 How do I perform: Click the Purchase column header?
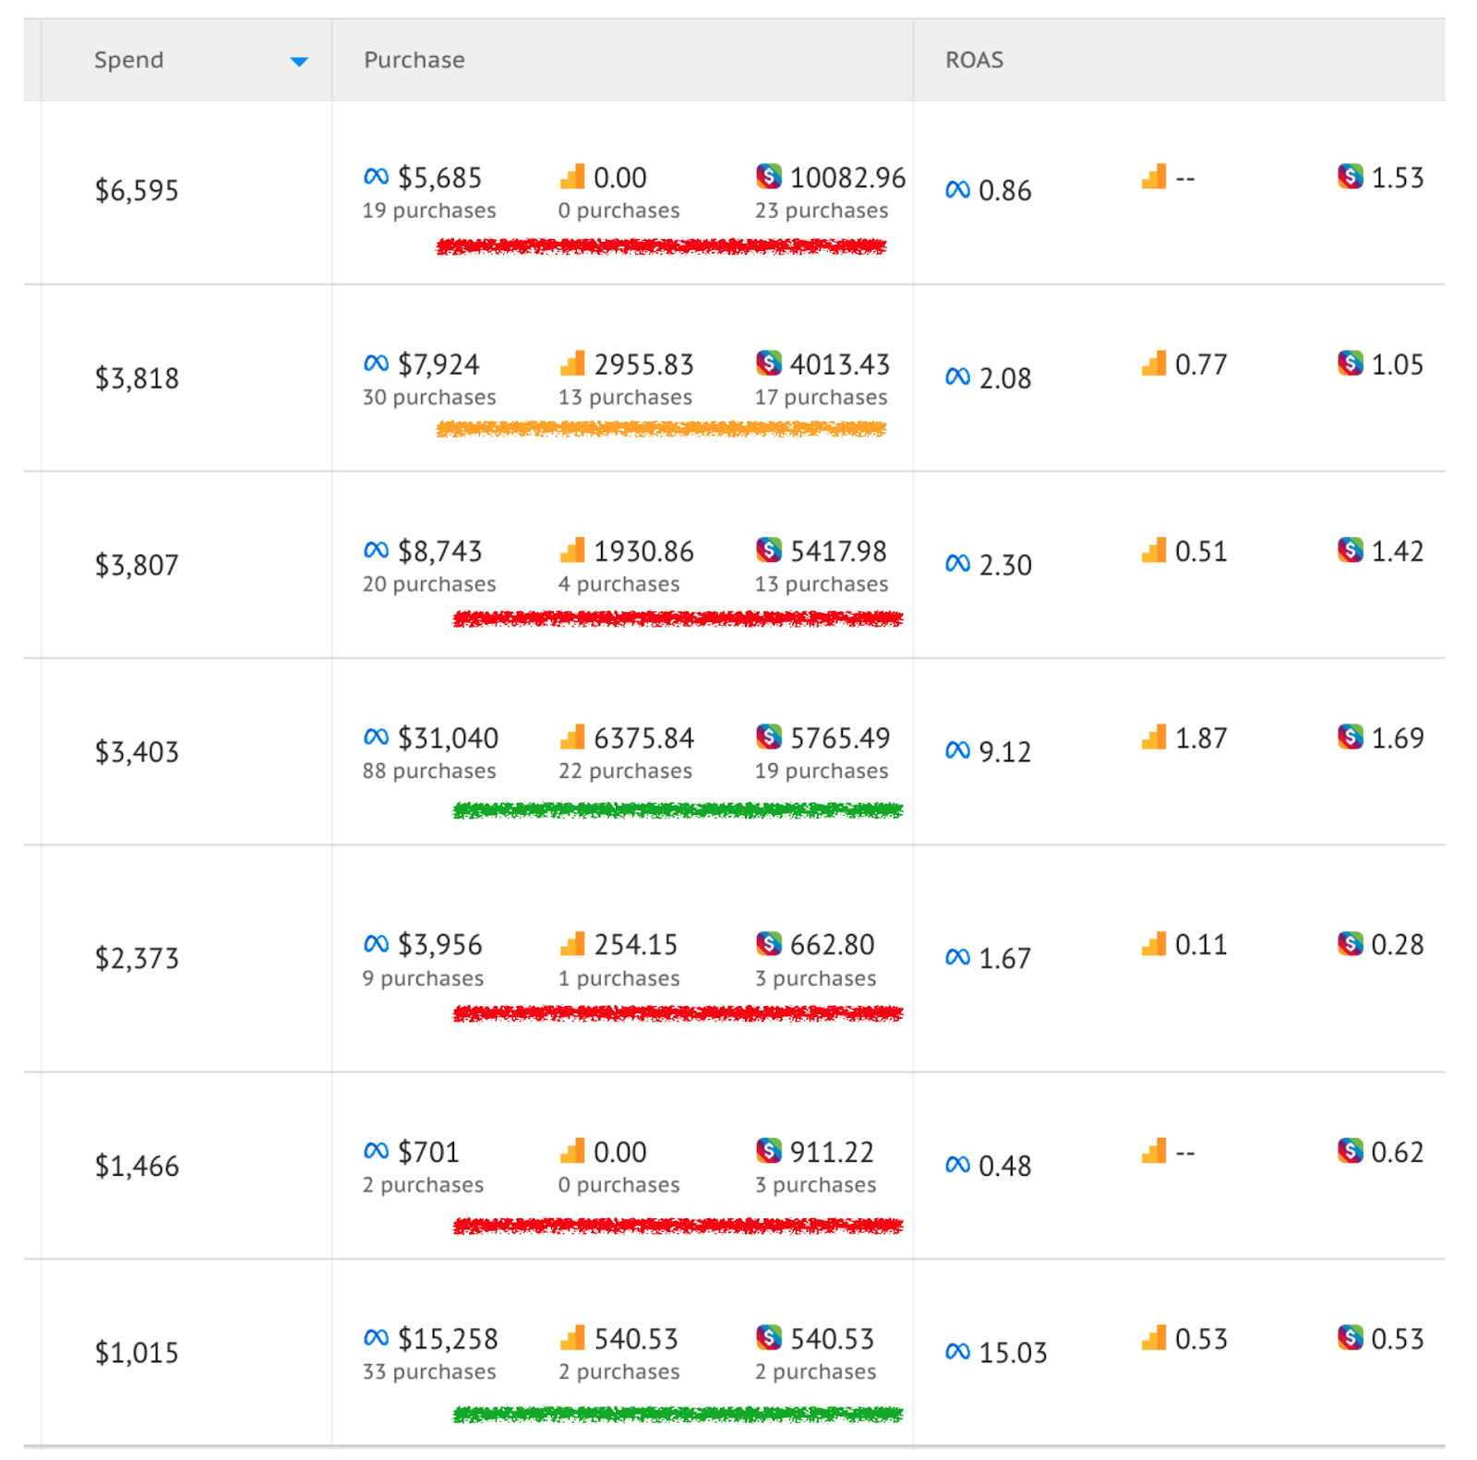[414, 60]
